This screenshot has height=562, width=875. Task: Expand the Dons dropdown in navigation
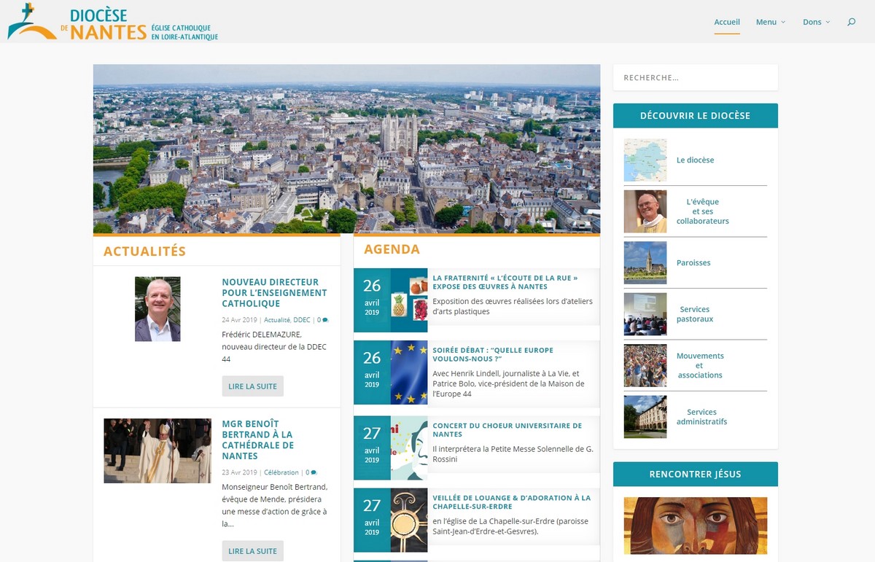(x=816, y=22)
